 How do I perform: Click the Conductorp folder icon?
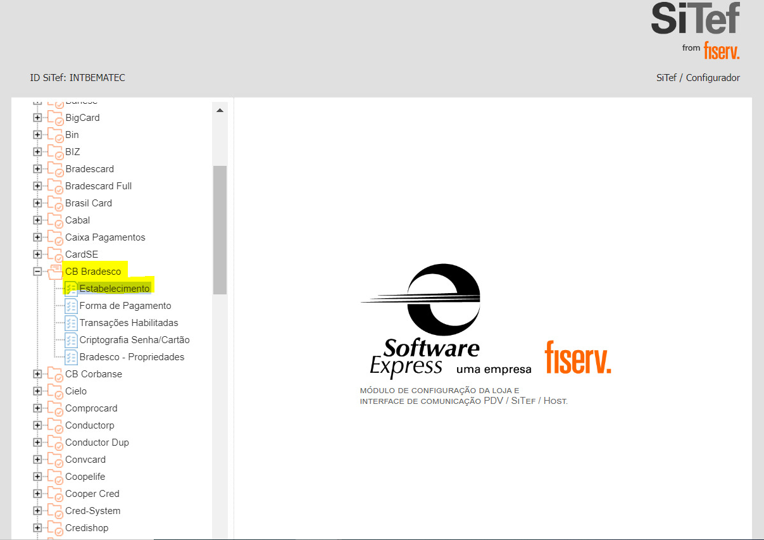pyautogui.click(x=55, y=425)
